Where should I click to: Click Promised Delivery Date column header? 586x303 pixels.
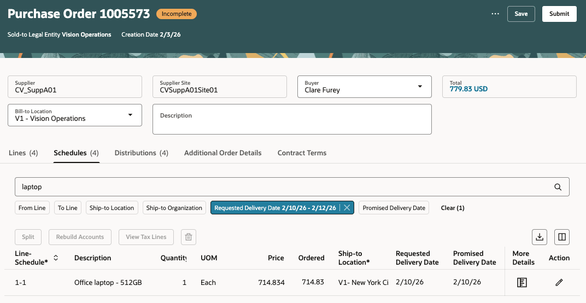click(474, 258)
